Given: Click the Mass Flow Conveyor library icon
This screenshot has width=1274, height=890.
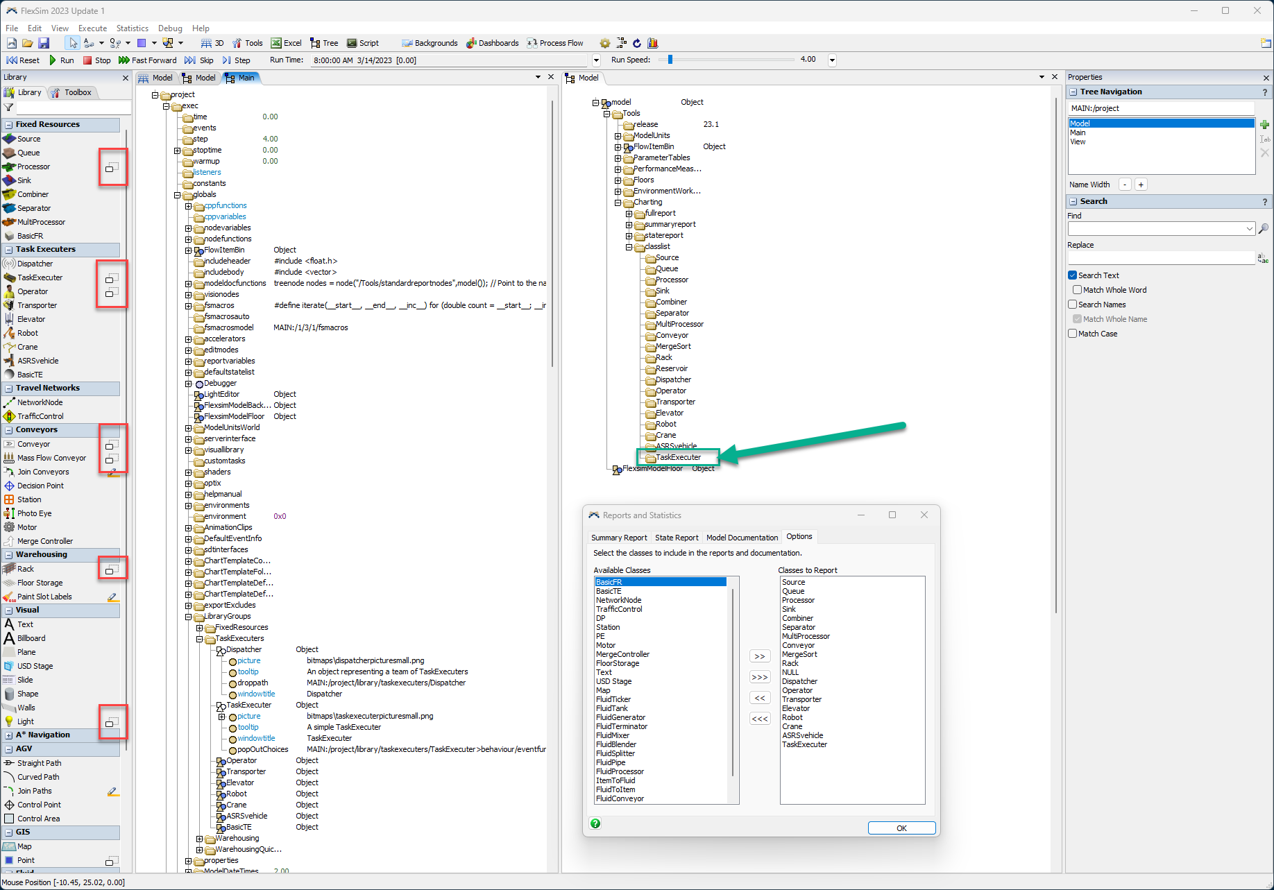Looking at the screenshot, I should click(9, 458).
